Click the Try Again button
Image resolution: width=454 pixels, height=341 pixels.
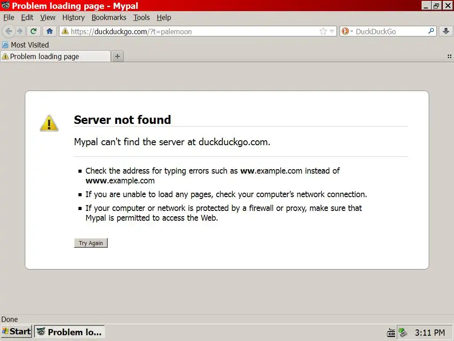click(91, 243)
